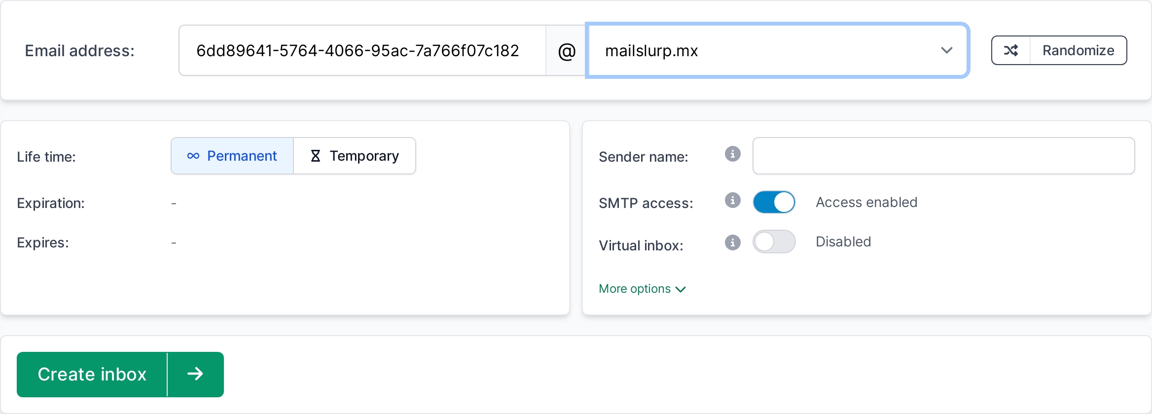Click the info icon next to Virtual inbox
The image size is (1152, 414).
point(733,242)
